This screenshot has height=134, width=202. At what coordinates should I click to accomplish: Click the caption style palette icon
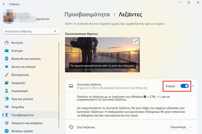pyautogui.click(x=71, y=127)
